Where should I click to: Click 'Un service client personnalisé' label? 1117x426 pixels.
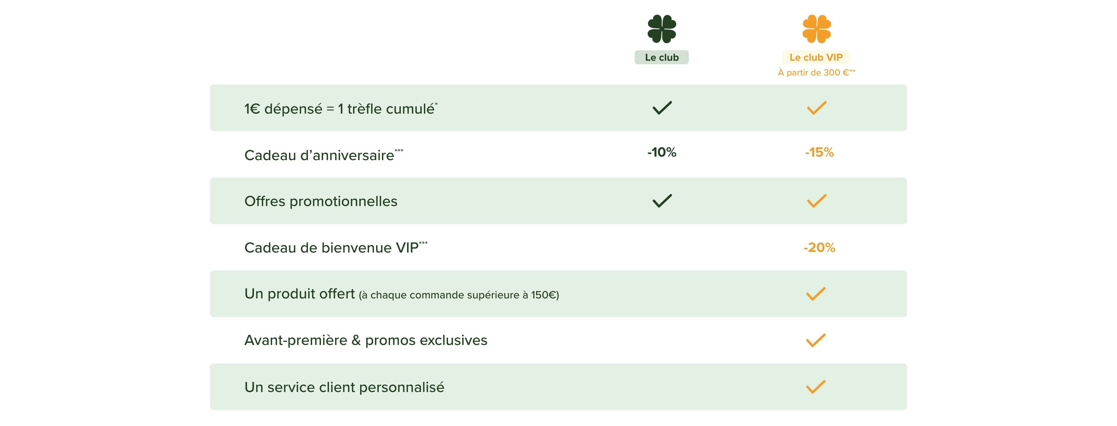coord(344,387)
